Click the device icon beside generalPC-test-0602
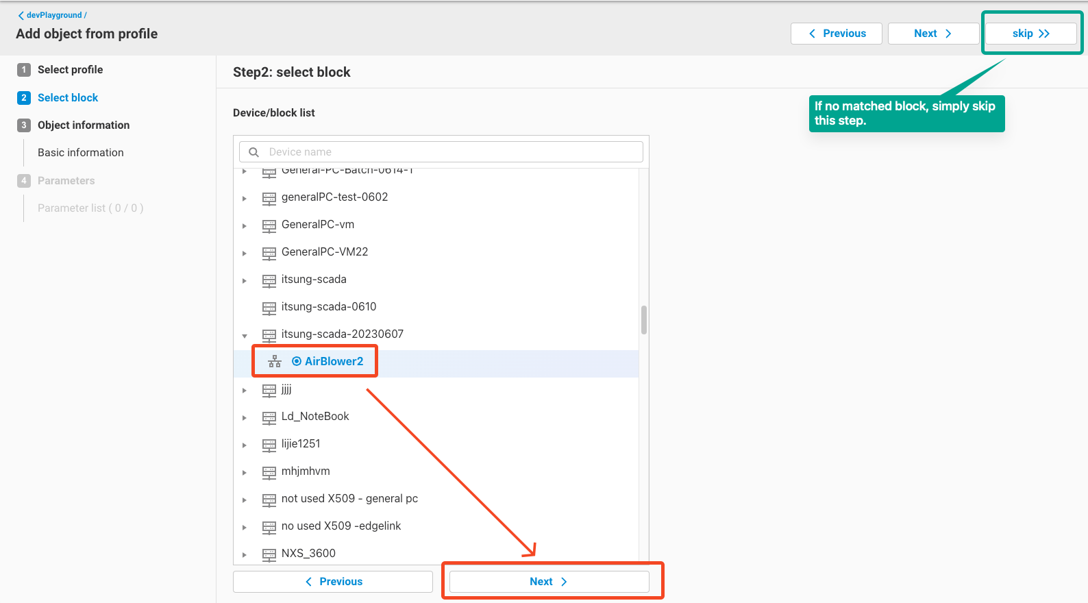Viewport: 1088px width, 603px height. coord(269,198)
